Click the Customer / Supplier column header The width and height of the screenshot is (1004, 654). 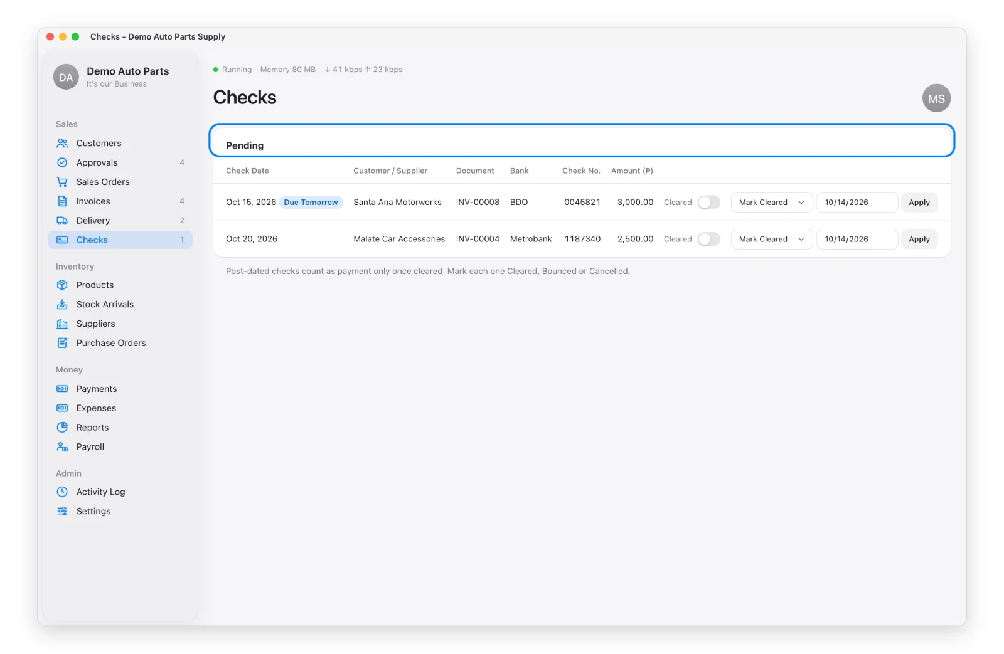click(390, 171)
